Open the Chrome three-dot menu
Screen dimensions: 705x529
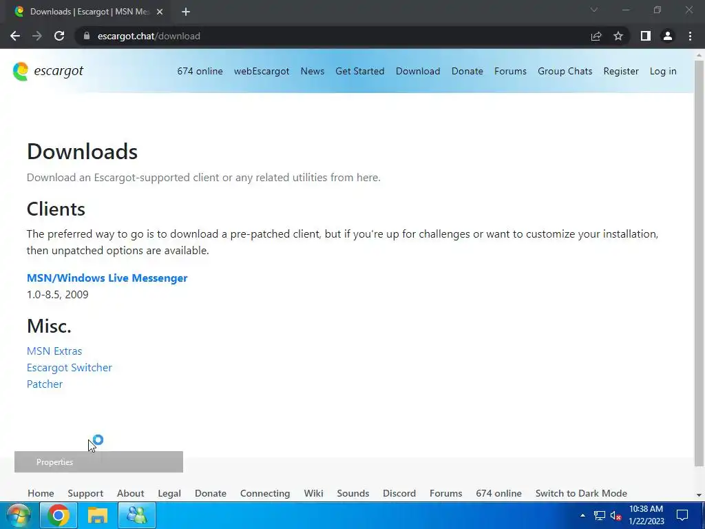pos(690,36)
